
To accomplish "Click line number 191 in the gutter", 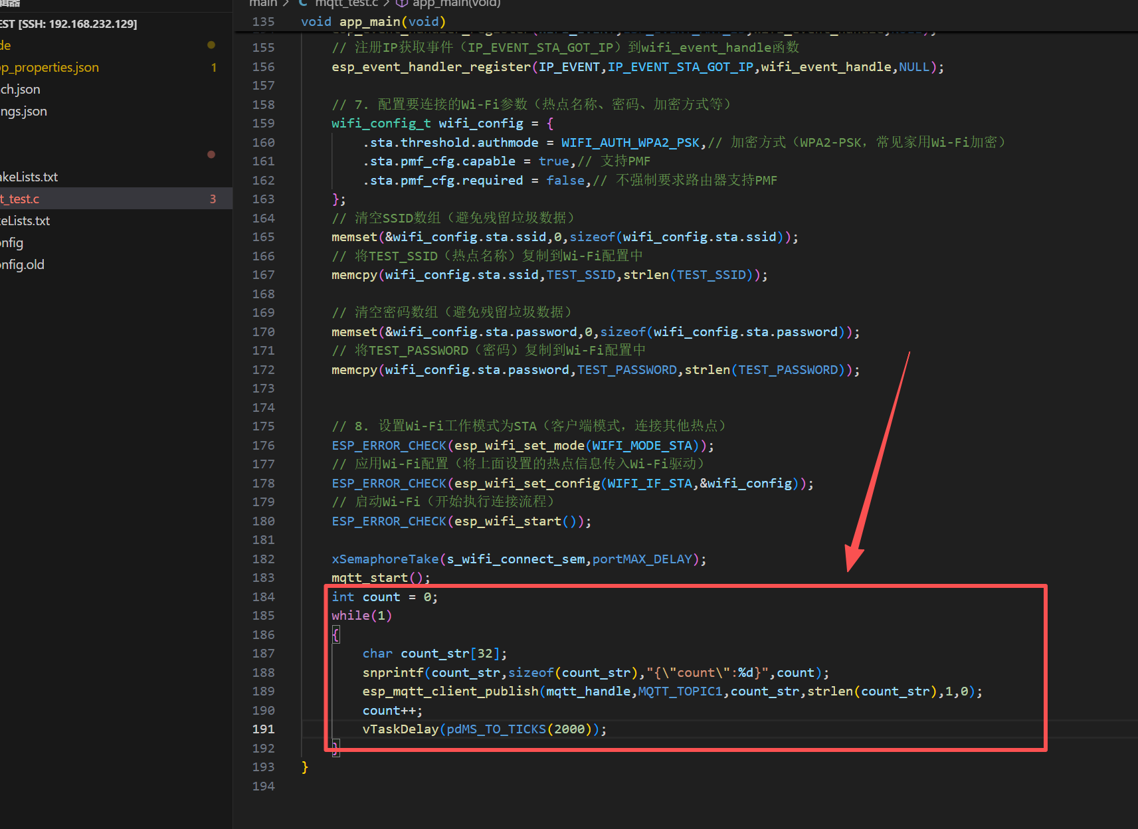I will pos(263,729).
